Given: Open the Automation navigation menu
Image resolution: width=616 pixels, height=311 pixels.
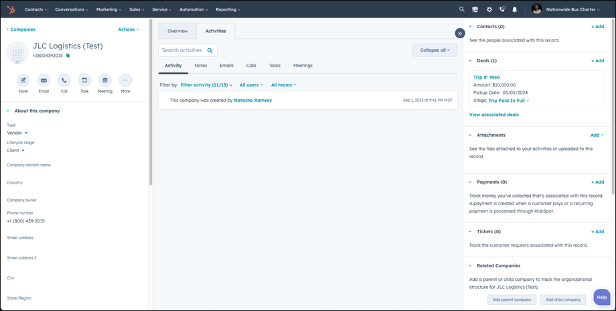Looking at the screenshot, I should coord(194,9).
